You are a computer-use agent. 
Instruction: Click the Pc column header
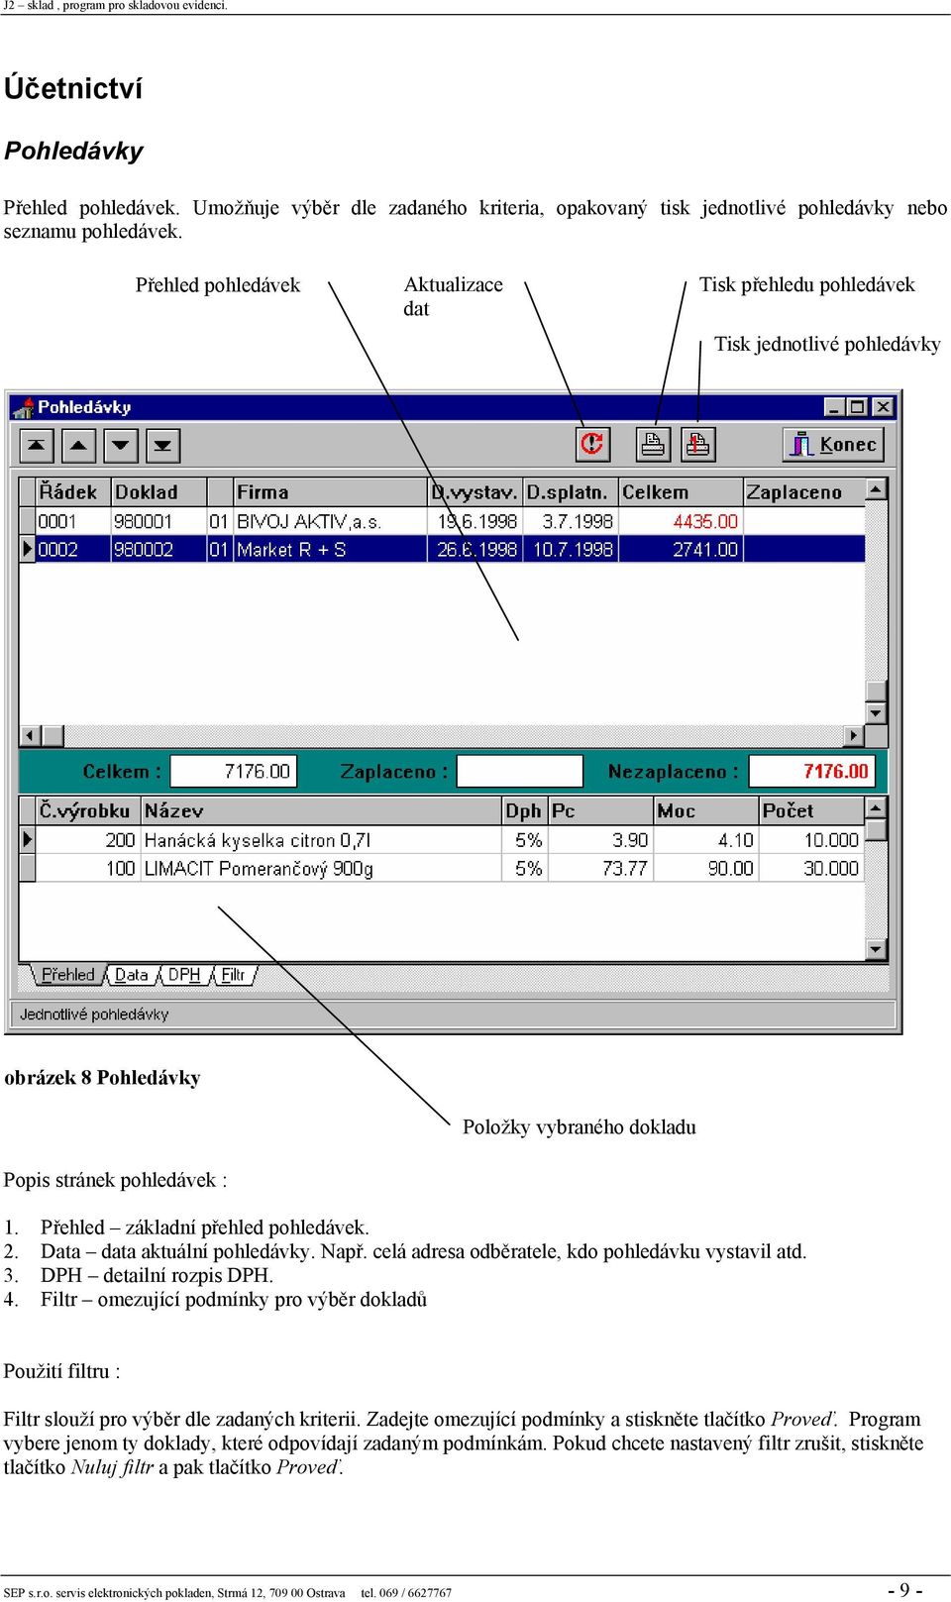tap(600, 810)
